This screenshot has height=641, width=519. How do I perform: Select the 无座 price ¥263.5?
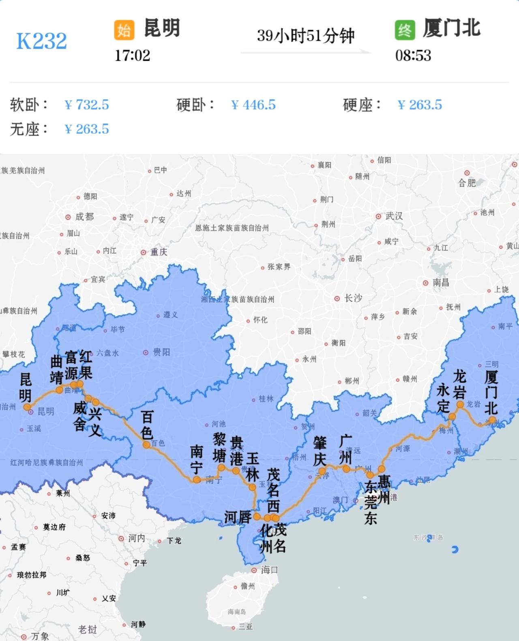[87, 129]
